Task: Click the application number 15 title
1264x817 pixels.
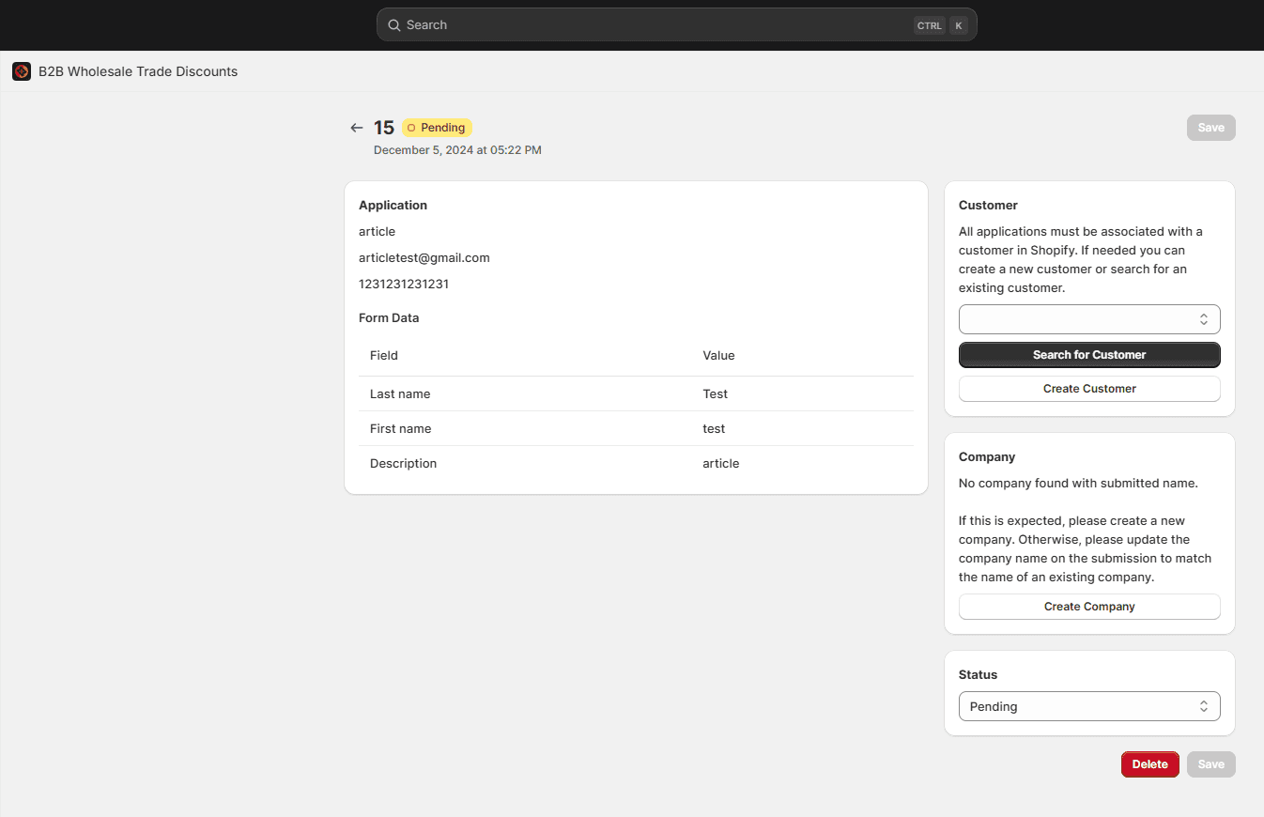Action: click(x=384, y=128)
